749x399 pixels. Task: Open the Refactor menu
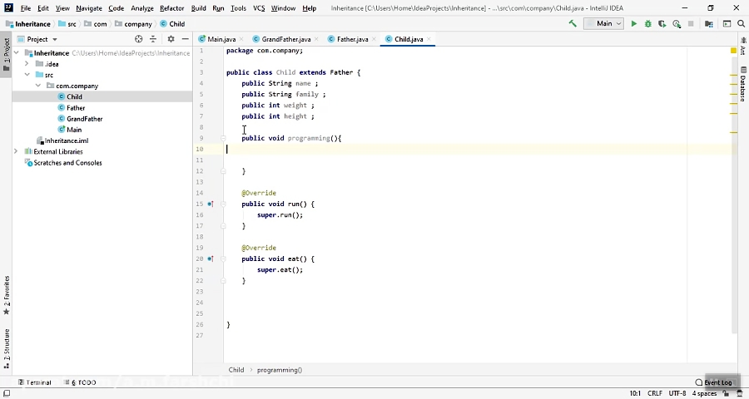[172, 8]
